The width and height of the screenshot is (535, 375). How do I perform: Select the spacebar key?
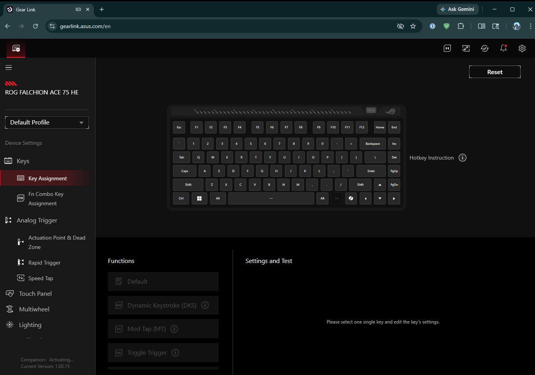tap(271, 198)
